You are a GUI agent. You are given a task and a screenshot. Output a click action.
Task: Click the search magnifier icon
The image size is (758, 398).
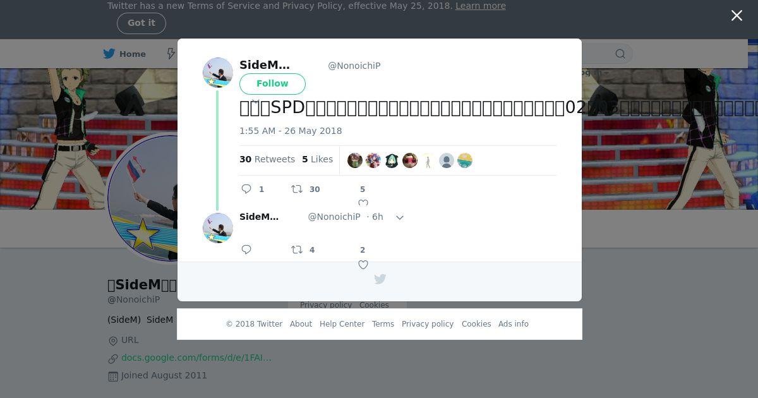tap(620, 54)
